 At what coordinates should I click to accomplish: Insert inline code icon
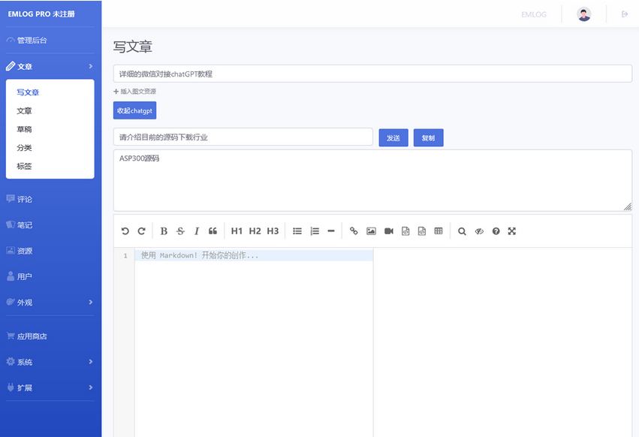pyautogui.click(x=405, y=231)
